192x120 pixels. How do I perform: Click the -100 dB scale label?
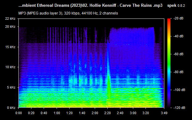179,90
